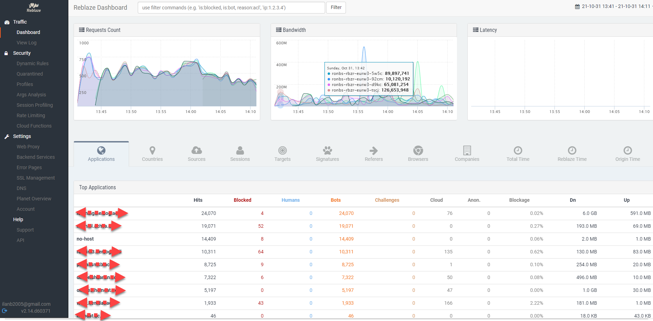Switch to the Sessions tab
This screenshot has height=321, width=653.
click(240, 154)
